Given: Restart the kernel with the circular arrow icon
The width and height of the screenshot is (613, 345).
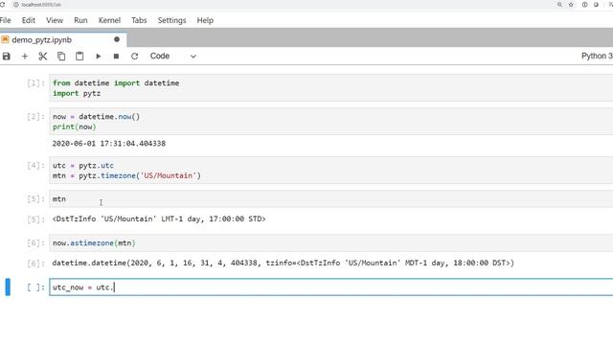Looking at the screenshot, I should [x=134, y=57].
